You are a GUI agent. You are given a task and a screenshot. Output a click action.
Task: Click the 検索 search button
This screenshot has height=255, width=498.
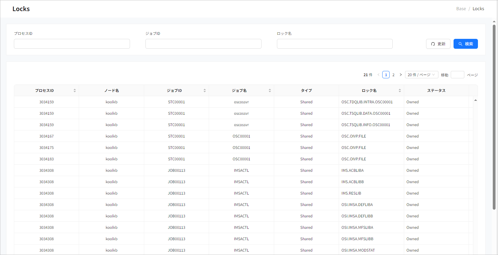[x=466, y=44]
